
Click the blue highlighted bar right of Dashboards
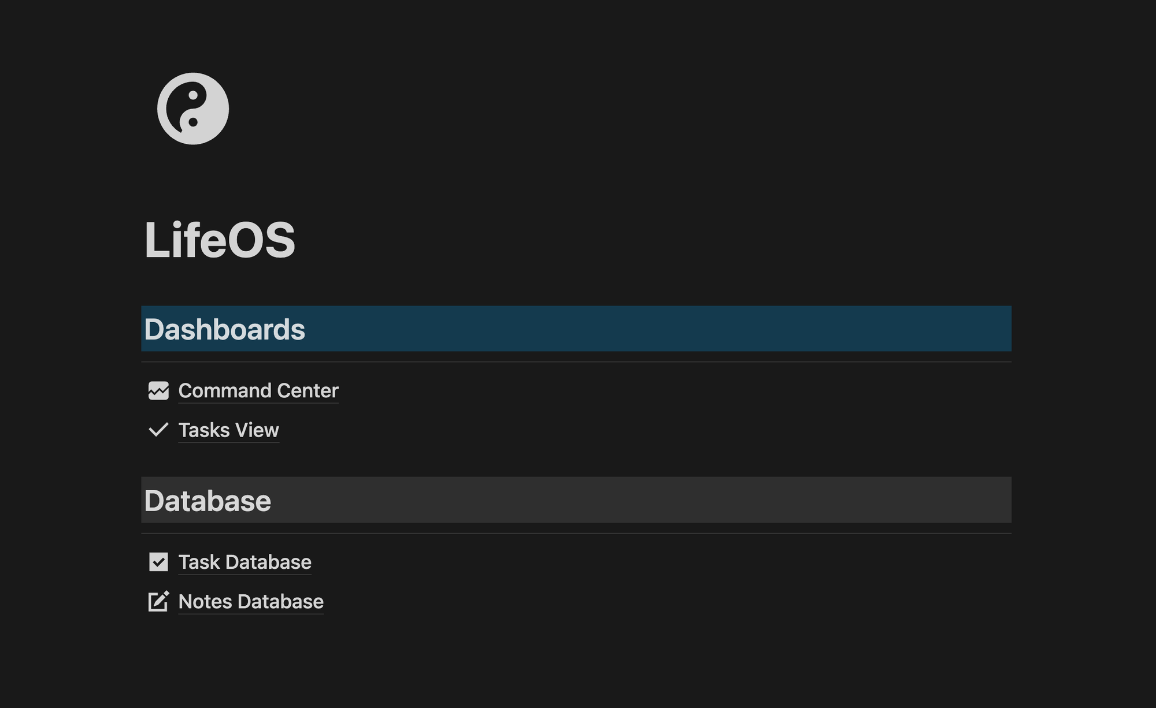[658, 329]
